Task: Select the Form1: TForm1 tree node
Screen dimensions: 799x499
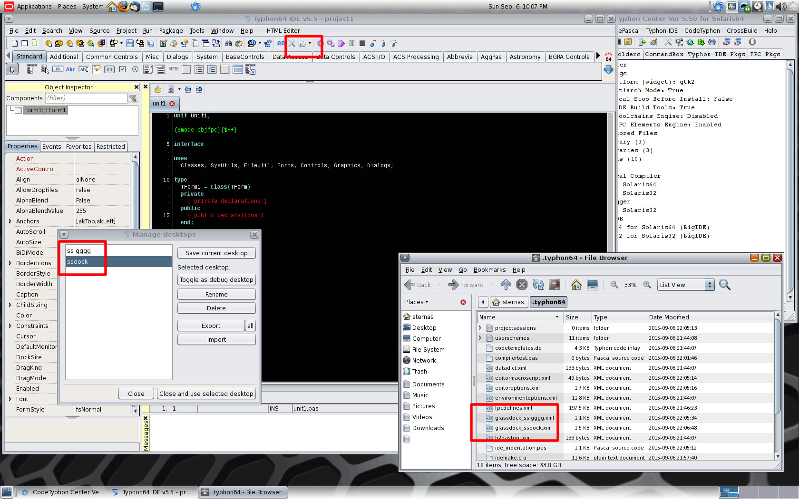Action: click(x=45, y=110)
